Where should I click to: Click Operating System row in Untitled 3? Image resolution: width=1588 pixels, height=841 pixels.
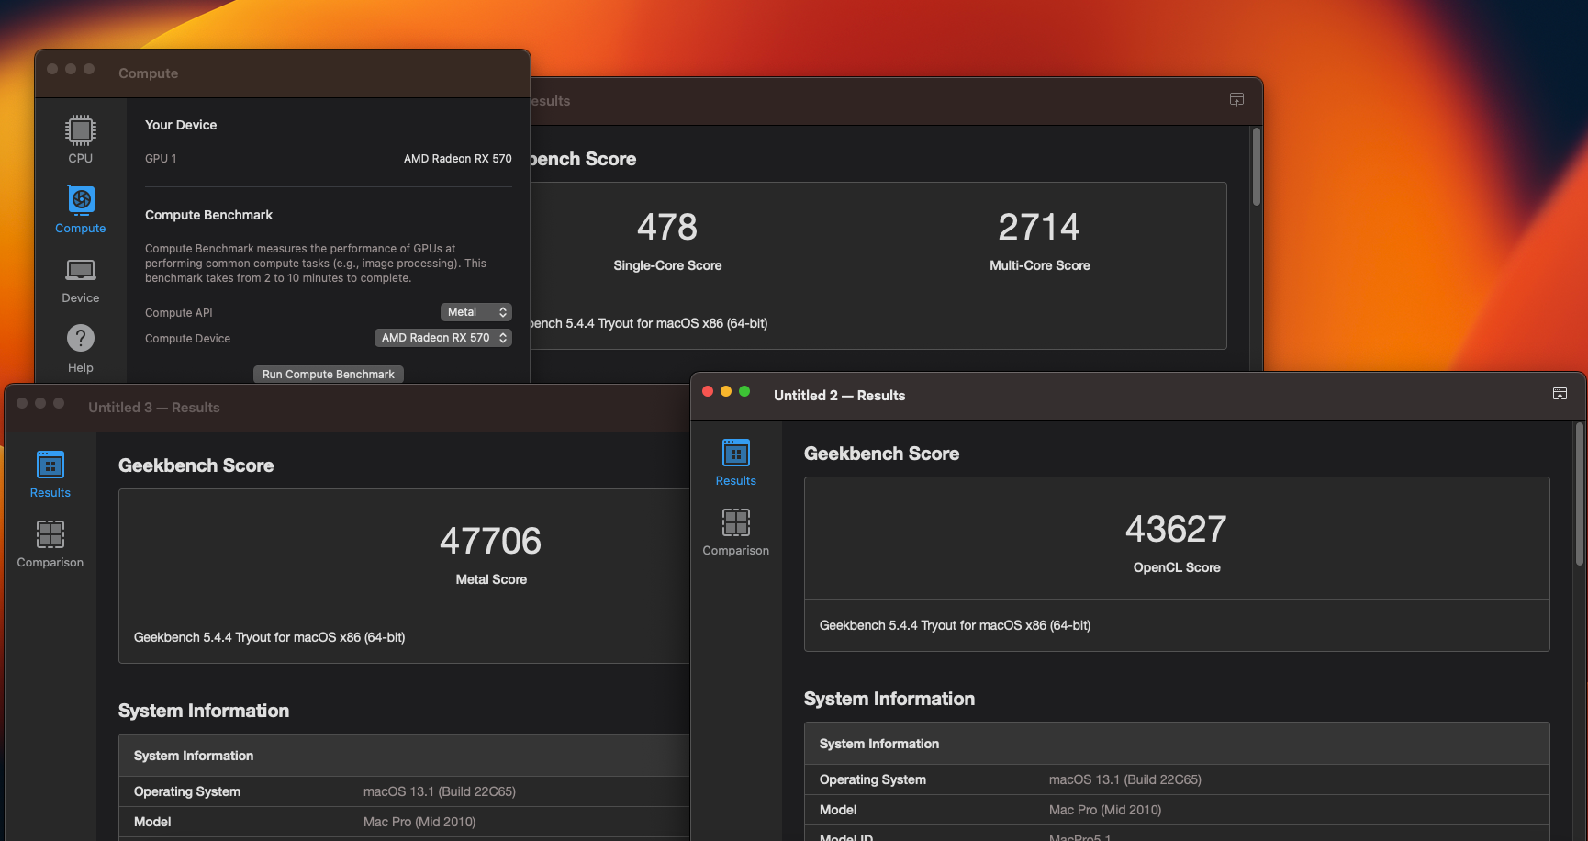coord(404,791)
